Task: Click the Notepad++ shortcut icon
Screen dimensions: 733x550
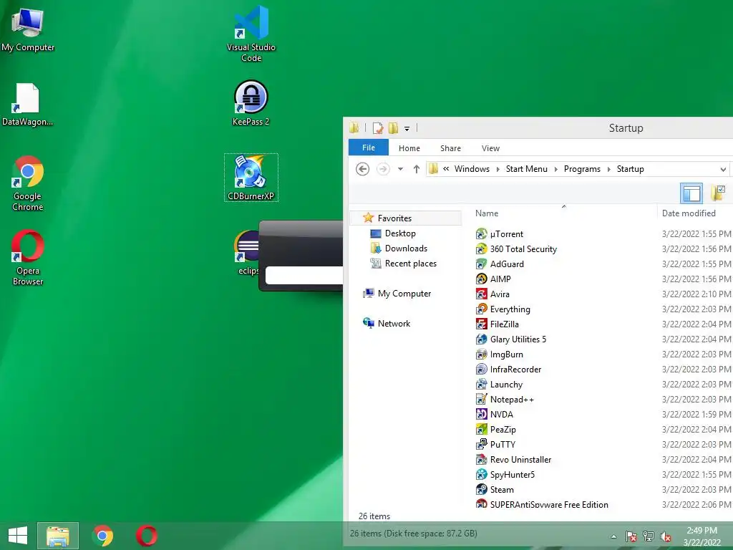Action: click(x=482, y=400)
